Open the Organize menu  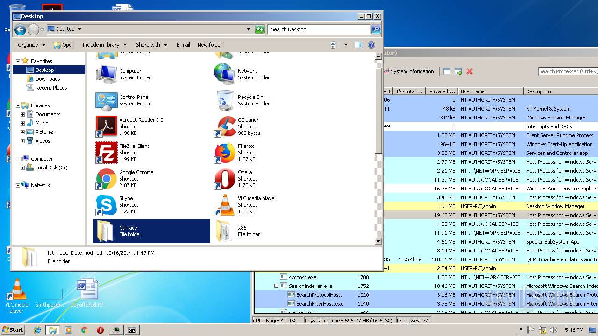coord(31,45)
